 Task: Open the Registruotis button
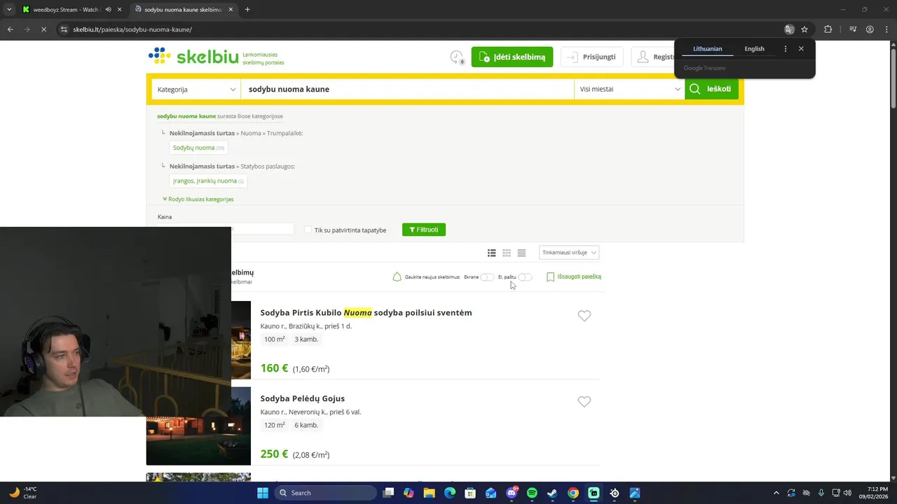(653, 57)
